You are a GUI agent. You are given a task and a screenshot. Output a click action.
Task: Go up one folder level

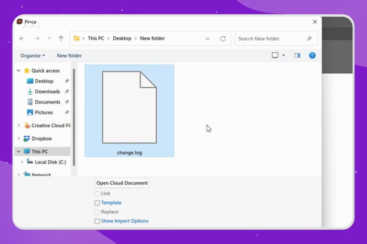[61, 38]
